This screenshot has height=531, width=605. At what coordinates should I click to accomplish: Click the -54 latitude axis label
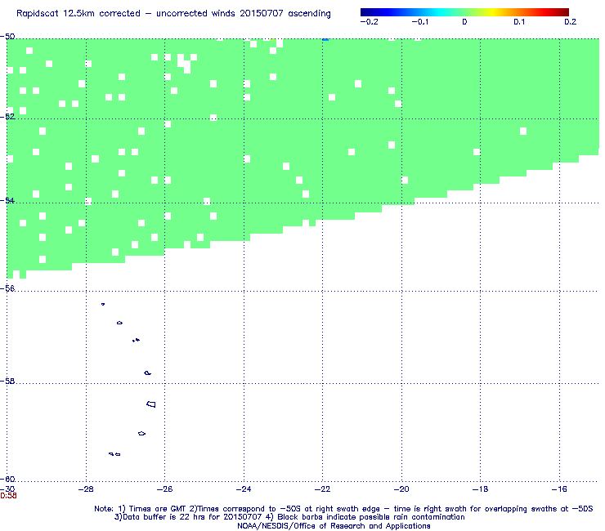(x=7, y=200)
